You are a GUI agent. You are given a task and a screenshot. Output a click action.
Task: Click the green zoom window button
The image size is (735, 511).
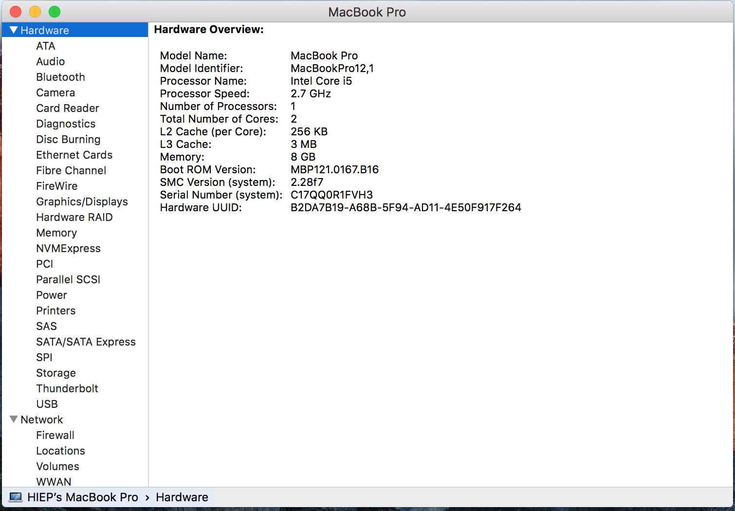(x=55, y=12)
